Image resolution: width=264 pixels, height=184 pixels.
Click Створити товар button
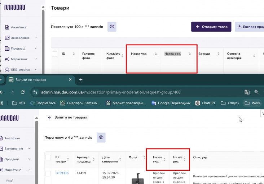pyautogui.click(x=211, y=27)
